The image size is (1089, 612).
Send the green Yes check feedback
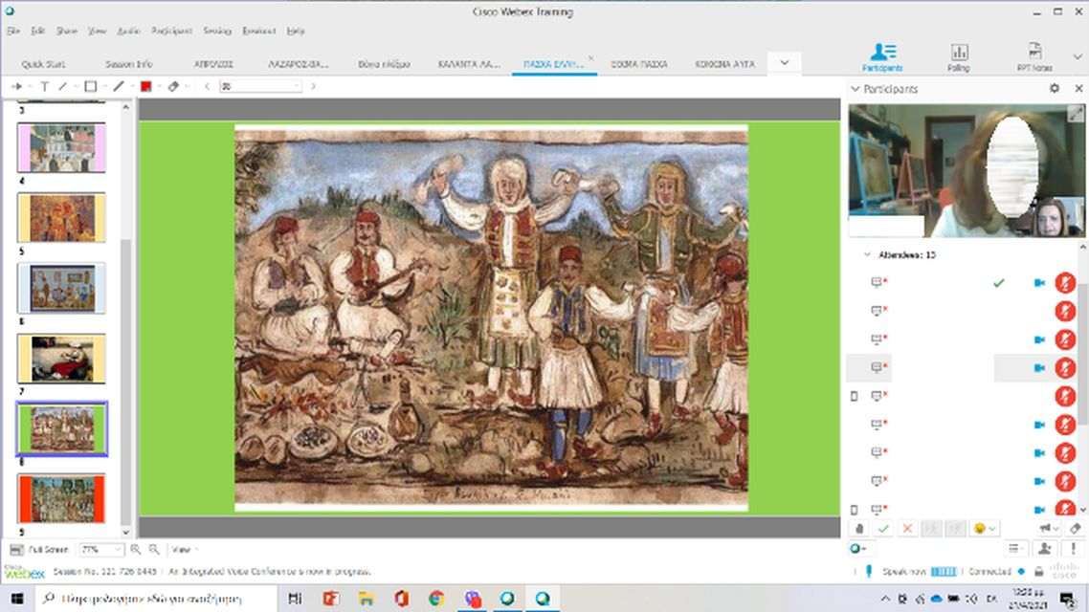click(883, 529)
